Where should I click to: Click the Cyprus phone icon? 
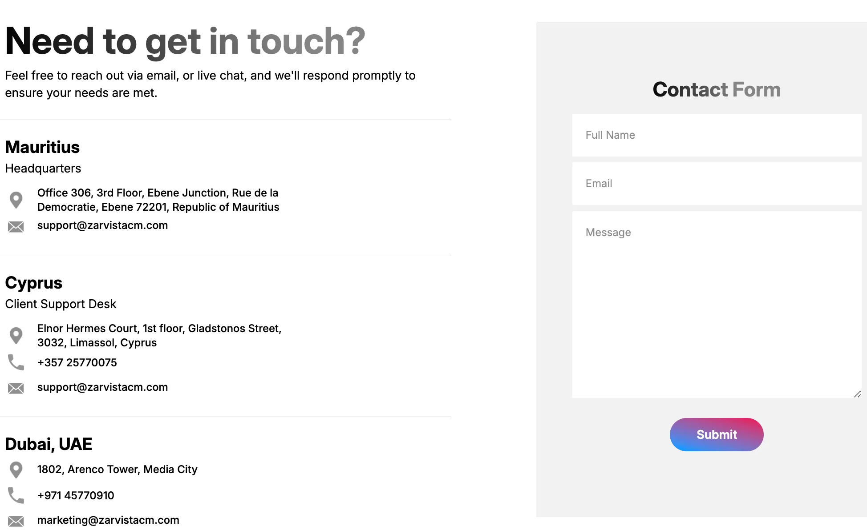point(16,362)
